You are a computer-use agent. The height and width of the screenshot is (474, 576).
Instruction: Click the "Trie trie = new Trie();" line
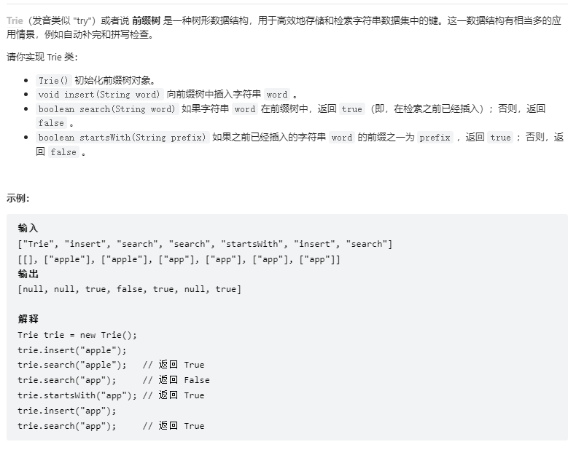[77, 335]
